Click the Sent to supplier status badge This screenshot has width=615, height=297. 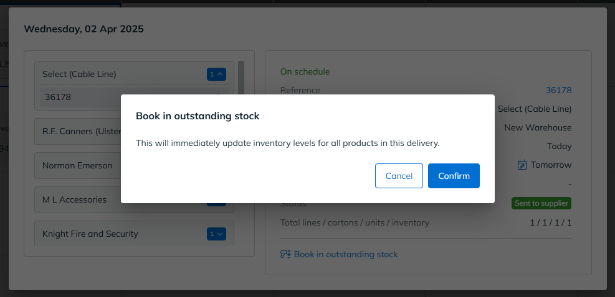541,203
